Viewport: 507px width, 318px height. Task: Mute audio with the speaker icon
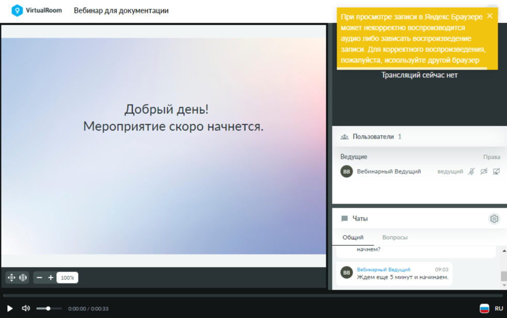pos(26,308)
